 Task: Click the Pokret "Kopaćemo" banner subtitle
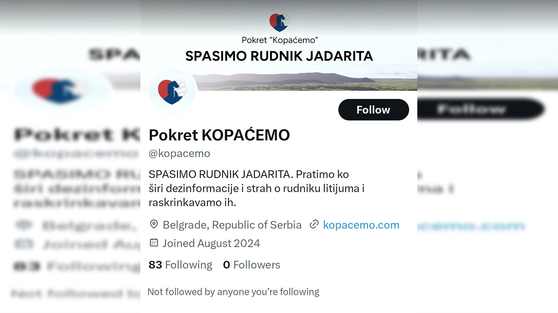point(280,40)
